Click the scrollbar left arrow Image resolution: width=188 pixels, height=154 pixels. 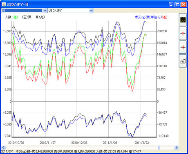click(3, 147)
